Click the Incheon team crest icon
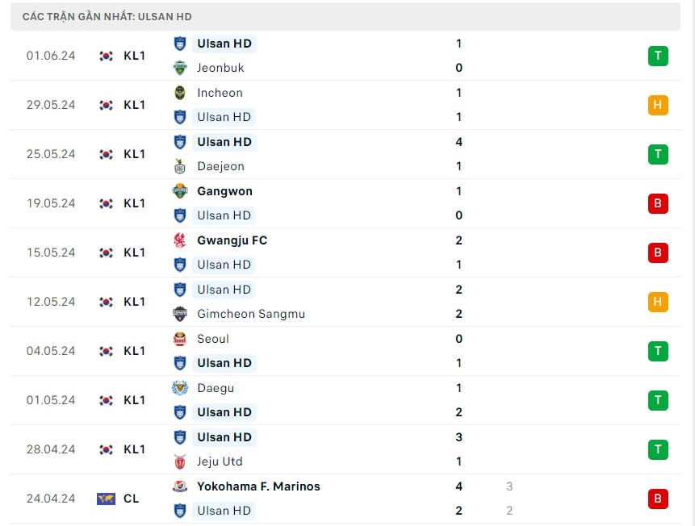 (x=179, y=93)
